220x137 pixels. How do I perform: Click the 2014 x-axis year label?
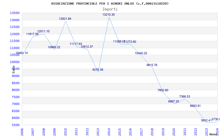109,132
